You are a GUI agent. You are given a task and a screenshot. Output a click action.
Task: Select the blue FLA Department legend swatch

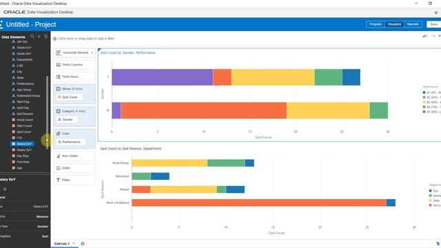click(430, 191)
